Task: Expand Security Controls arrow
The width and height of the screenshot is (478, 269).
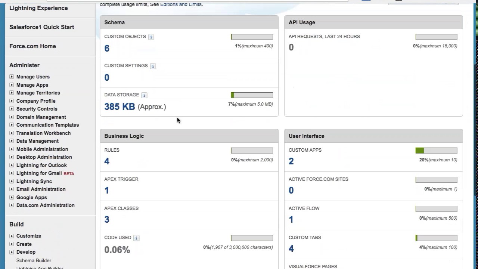Action: point(12,109)
